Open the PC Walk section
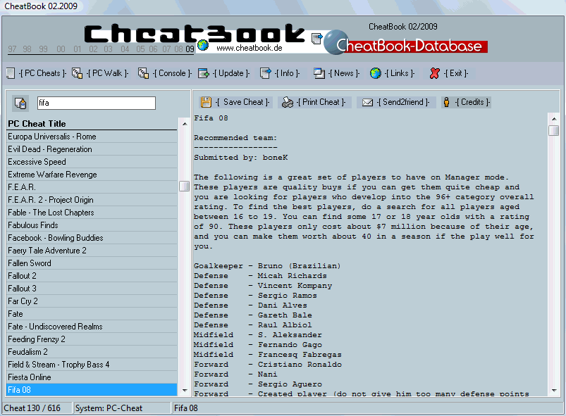This screenshot has height=416, width=566. point(108,73)
